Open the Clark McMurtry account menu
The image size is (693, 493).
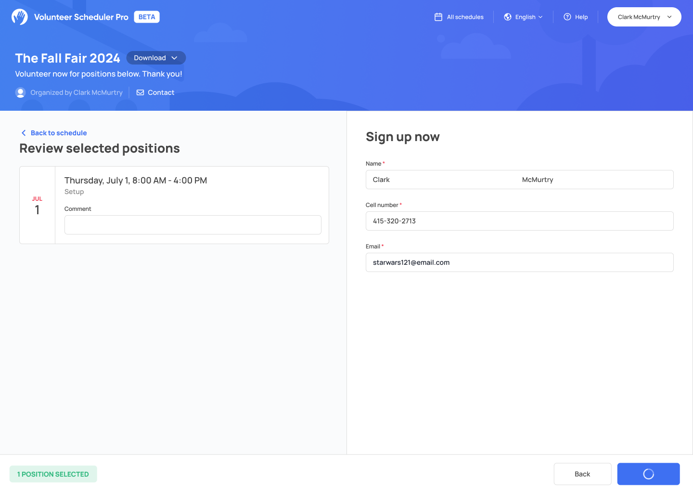tap(644, 17)
